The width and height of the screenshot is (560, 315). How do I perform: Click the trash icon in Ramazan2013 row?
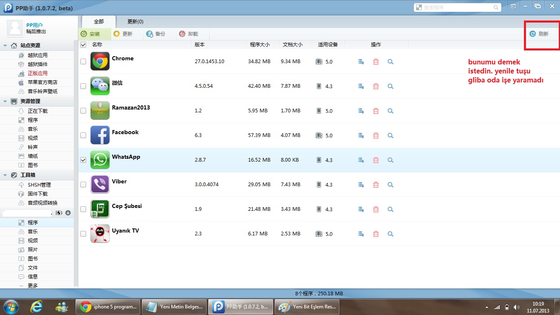376,111
